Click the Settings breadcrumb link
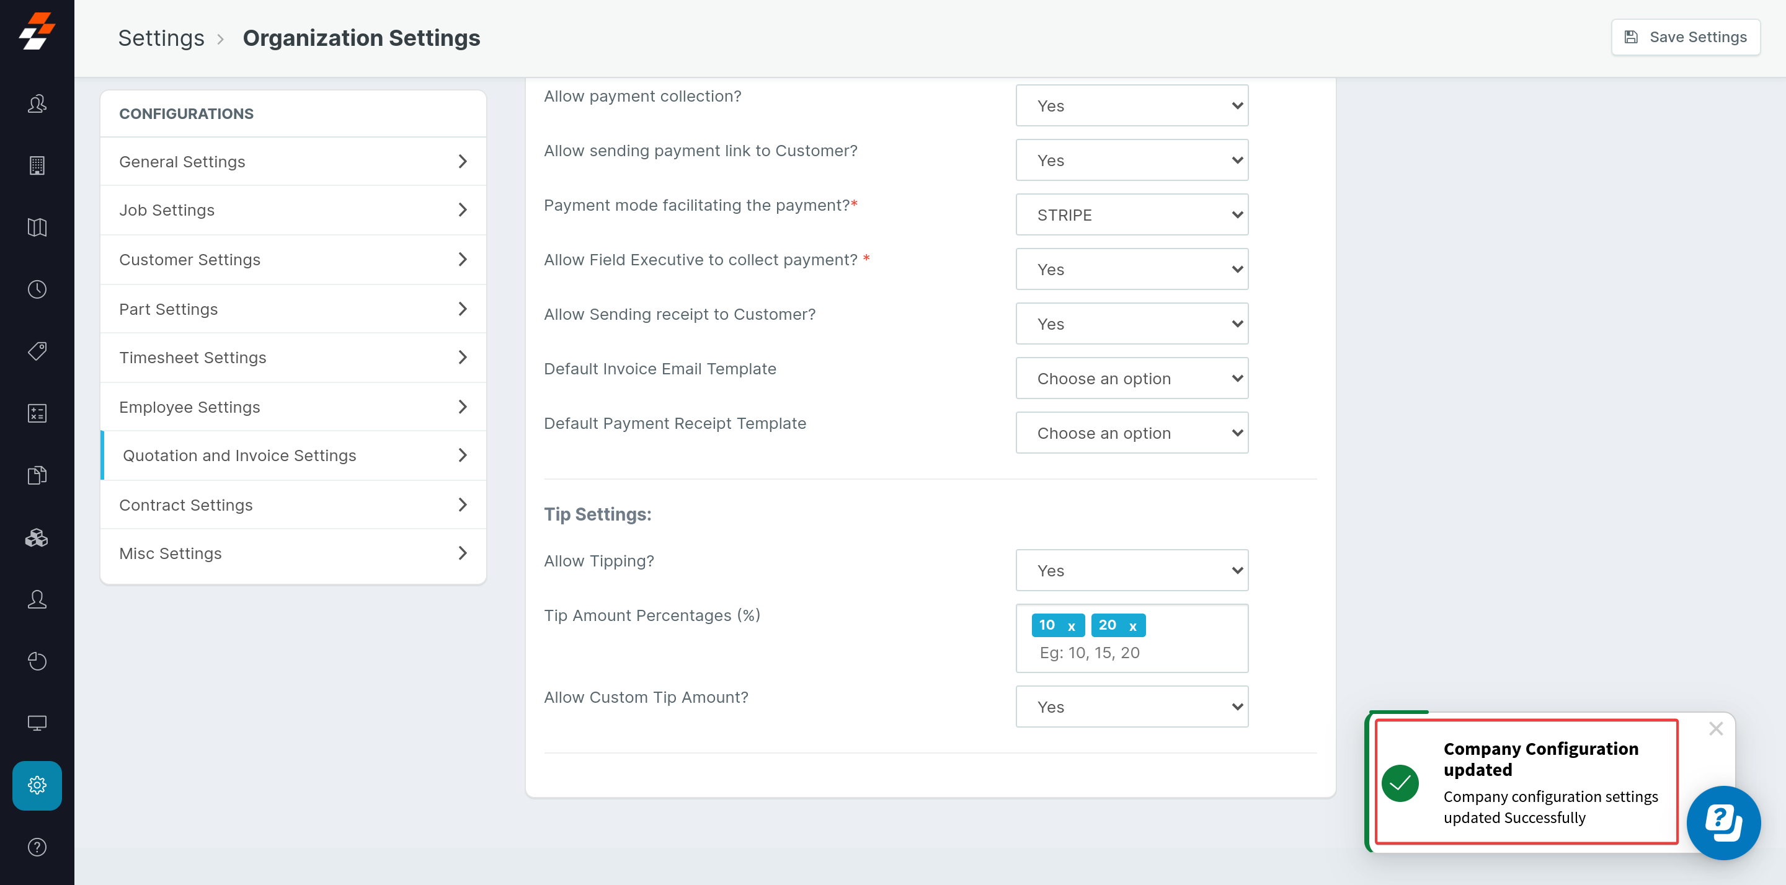 point(161,38)
